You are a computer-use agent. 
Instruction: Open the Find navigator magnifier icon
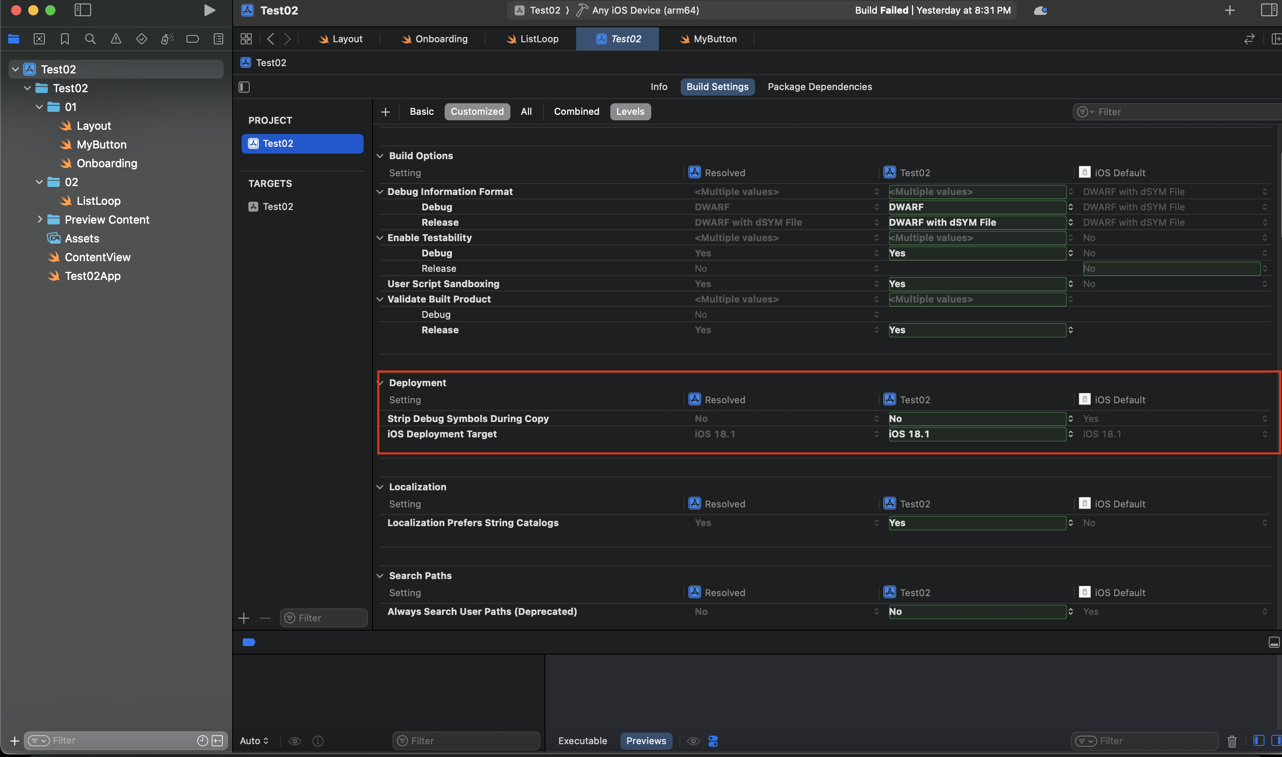90,39
